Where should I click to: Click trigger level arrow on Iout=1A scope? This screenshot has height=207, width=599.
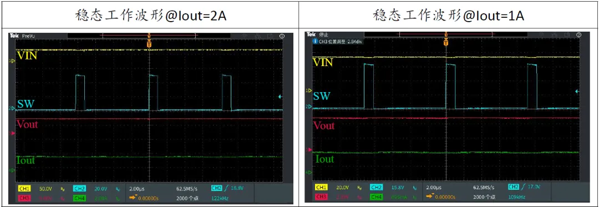click(577, 91)
